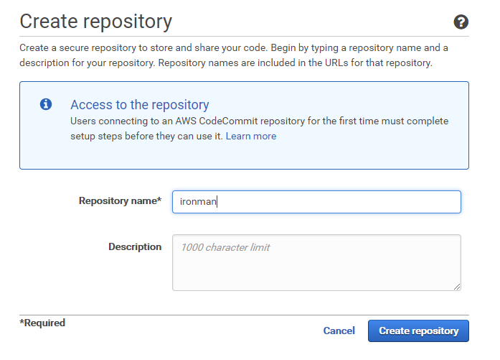Click the setup steps sentence in the info box
Viewport: 500px width, 360px height.
tap(147, 136)
